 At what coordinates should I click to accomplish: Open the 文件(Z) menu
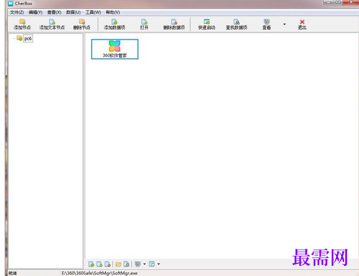(x=17, y=12)
